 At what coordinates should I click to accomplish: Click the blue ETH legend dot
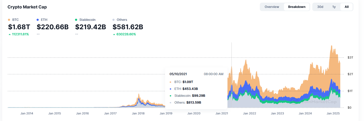pos(38,20)
